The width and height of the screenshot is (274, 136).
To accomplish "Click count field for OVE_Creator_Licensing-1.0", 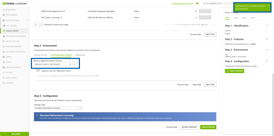I will coord(205,17).
